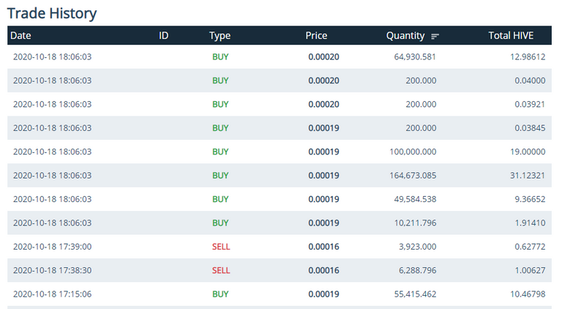The height and width of the screenshot is (309, 562).
Task: Click the 0.00016 price for 3,923.000
Action: click(323, 247)
